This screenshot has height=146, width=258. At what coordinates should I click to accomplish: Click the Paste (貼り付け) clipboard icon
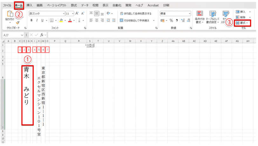click(10, 14)
